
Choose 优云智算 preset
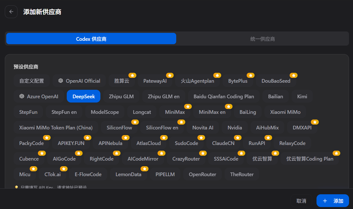pyautogui.click(x=262, y=159)
